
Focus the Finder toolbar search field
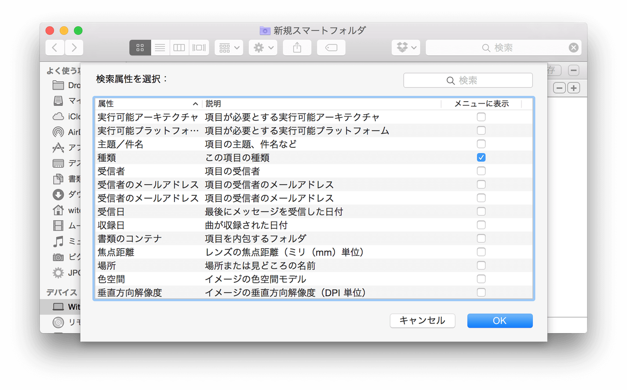pyautogui.click(x=504, y=47)
